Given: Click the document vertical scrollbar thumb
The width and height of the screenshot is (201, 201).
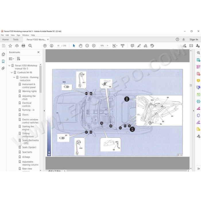Looking at the screenshot, I should pos(191,85).
